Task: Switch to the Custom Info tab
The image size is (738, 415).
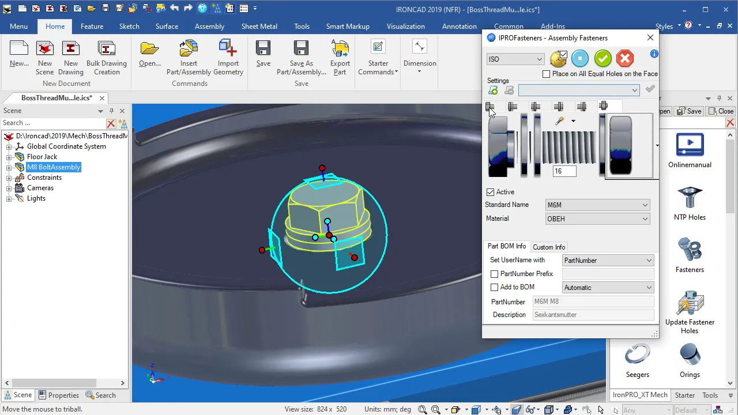Action: 549,247
